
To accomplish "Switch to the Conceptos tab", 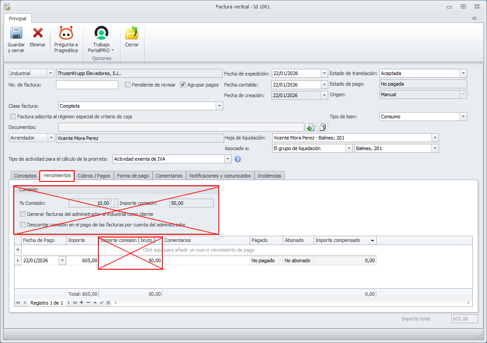I will pyautogui.click(x=25, y=176).
